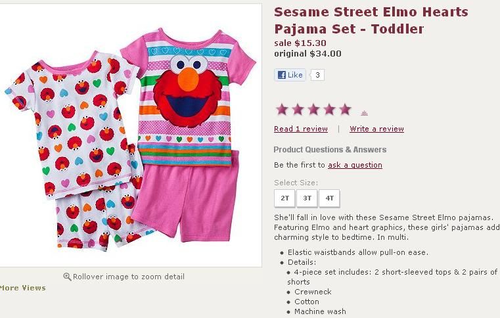Viewport: 500px width, 318px height.
Task: Click the magnifier zoom icon below image
Action: [x=67, y=277]
